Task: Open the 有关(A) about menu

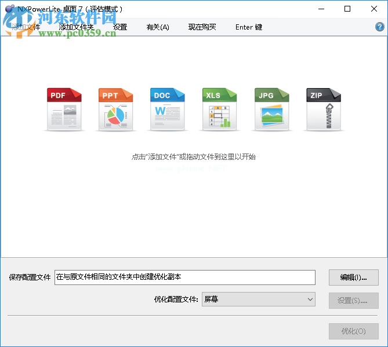Action: [158, 27]
